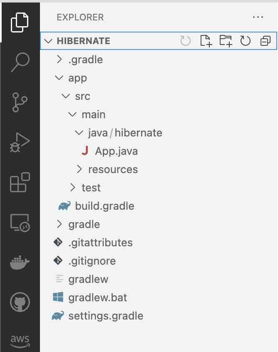Click the New File icon
Viewport: 278px width, 352px height.
[206, 41]
